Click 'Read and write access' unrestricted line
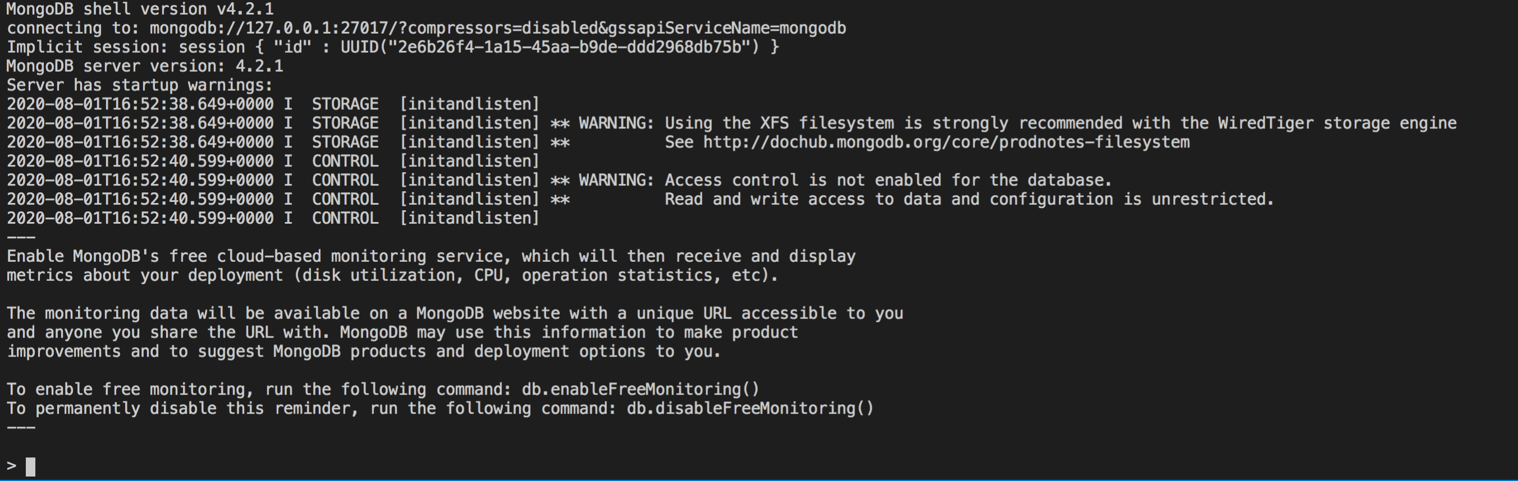Screen dimensions: 1518x481 point(970,200)
